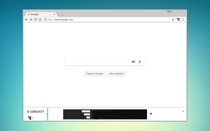This screenshot has height=131, width=210.
Task: Start voice search with the microphone icon
Action: click(x=140, y=62)
